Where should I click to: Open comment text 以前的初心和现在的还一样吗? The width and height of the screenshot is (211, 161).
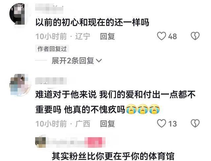pos(92,22)
